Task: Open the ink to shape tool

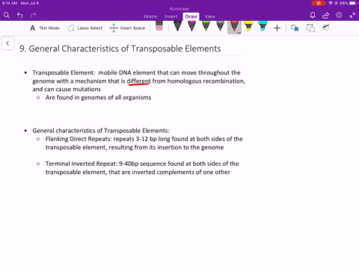Action: click(x=295, y=28)
